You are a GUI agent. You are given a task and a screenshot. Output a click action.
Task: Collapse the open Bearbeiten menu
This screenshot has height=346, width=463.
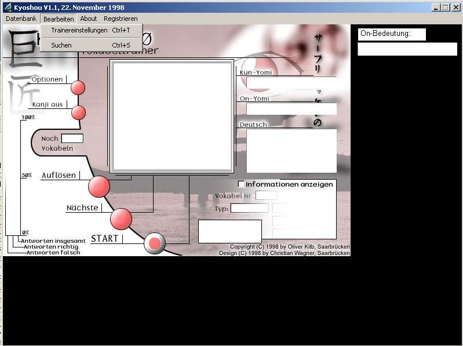coord(59,19)
